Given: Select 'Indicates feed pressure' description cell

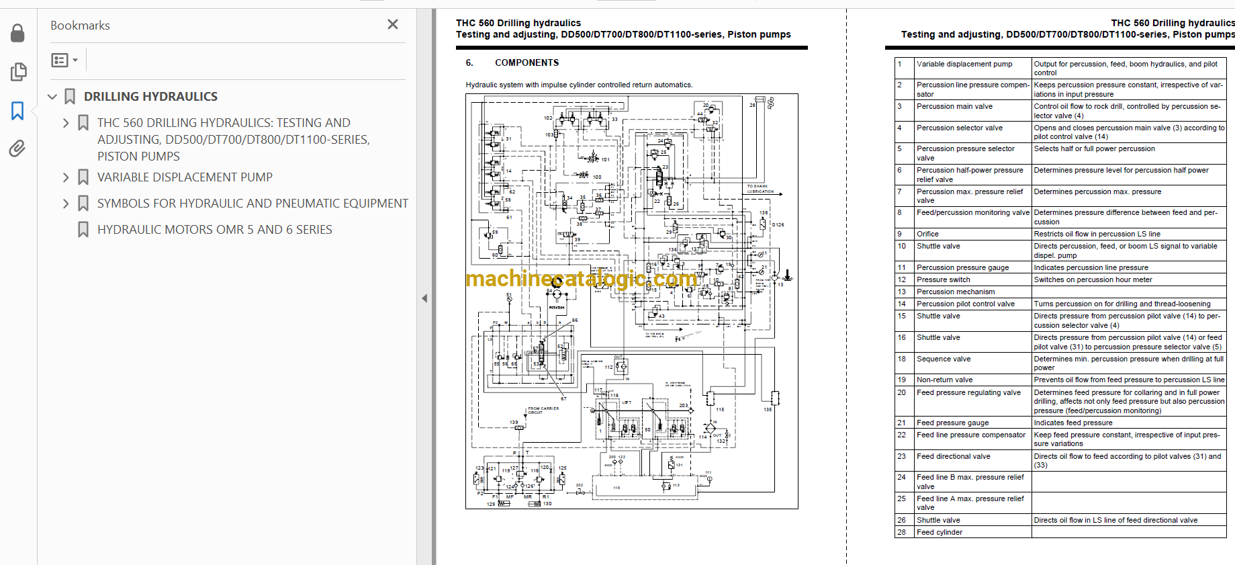Looking at the screenshot, I should (x=1129, y=423).
